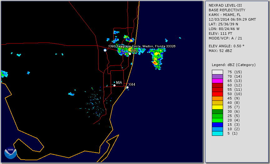Screen dimensions: 270x164
Task: Click the Weston address location marker
Action: click(x=105, y=50)
